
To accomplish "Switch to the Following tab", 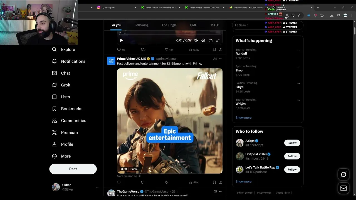I will pos(141,25).
